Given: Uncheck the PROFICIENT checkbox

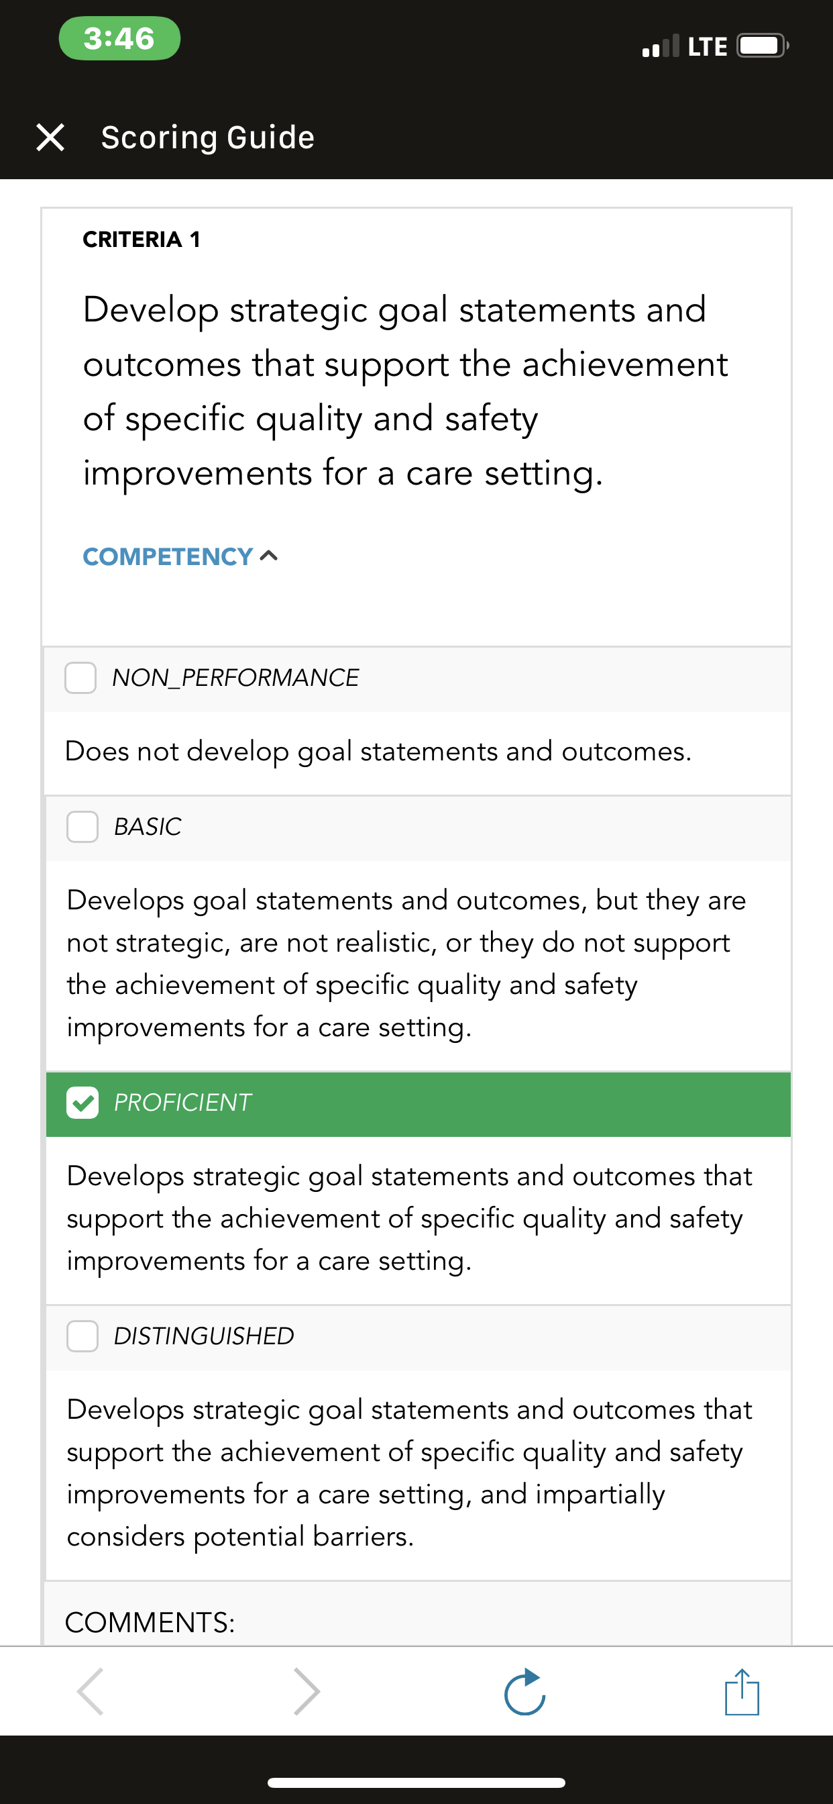Looking at the screenshot, I should [x=82, y=1103].
